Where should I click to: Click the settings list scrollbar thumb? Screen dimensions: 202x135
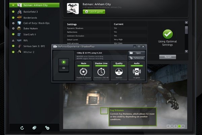point(186,30)
